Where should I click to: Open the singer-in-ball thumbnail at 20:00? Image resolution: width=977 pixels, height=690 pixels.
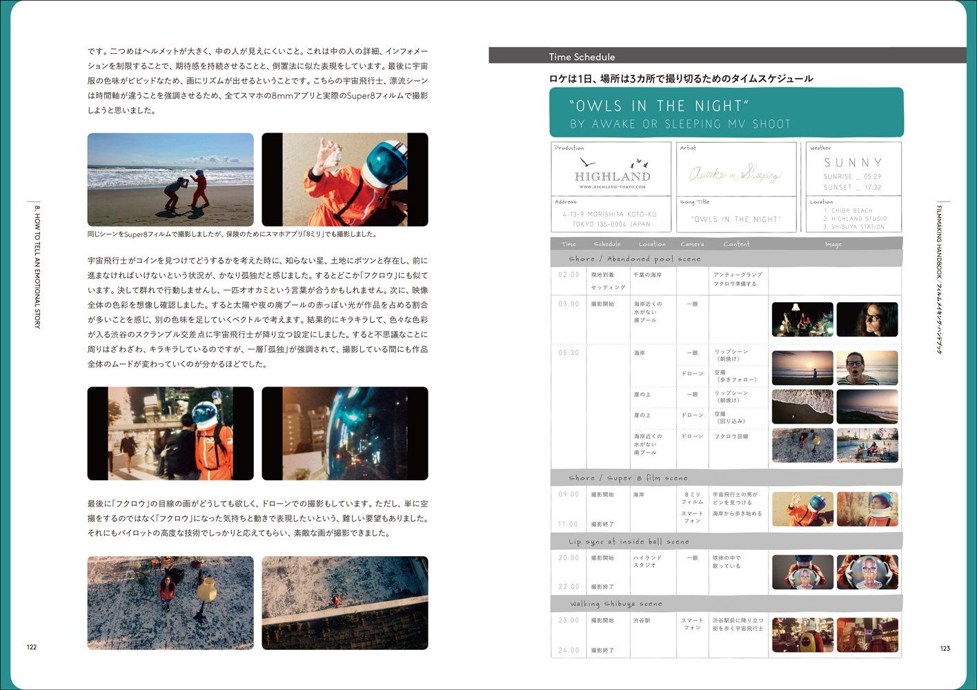click(802, 572)
